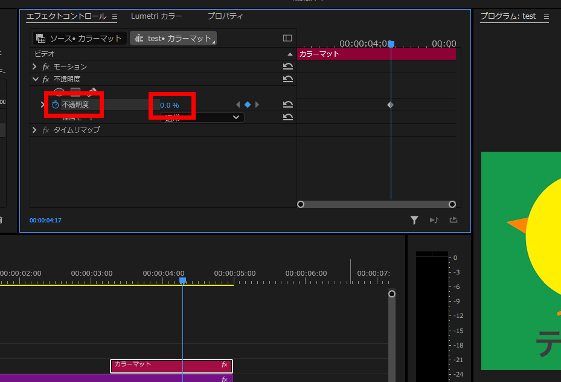Screen dimensions: 561x382
Task: Click the right zoom scrollbar handle
Action: 452,204
